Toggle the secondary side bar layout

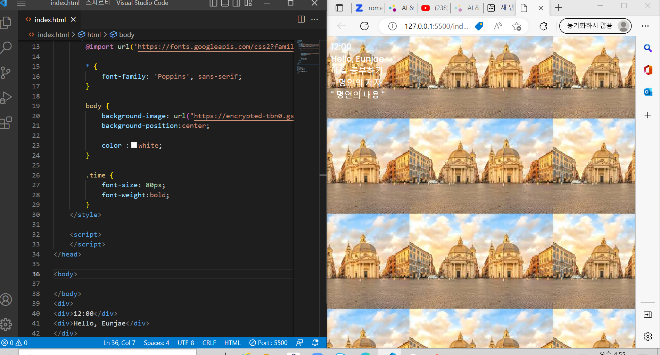click(236, 3)
